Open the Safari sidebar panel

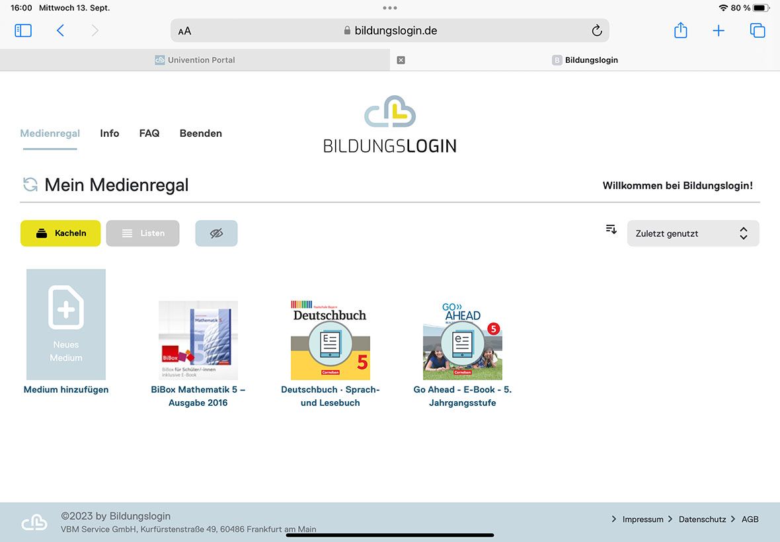pos(23,30)
